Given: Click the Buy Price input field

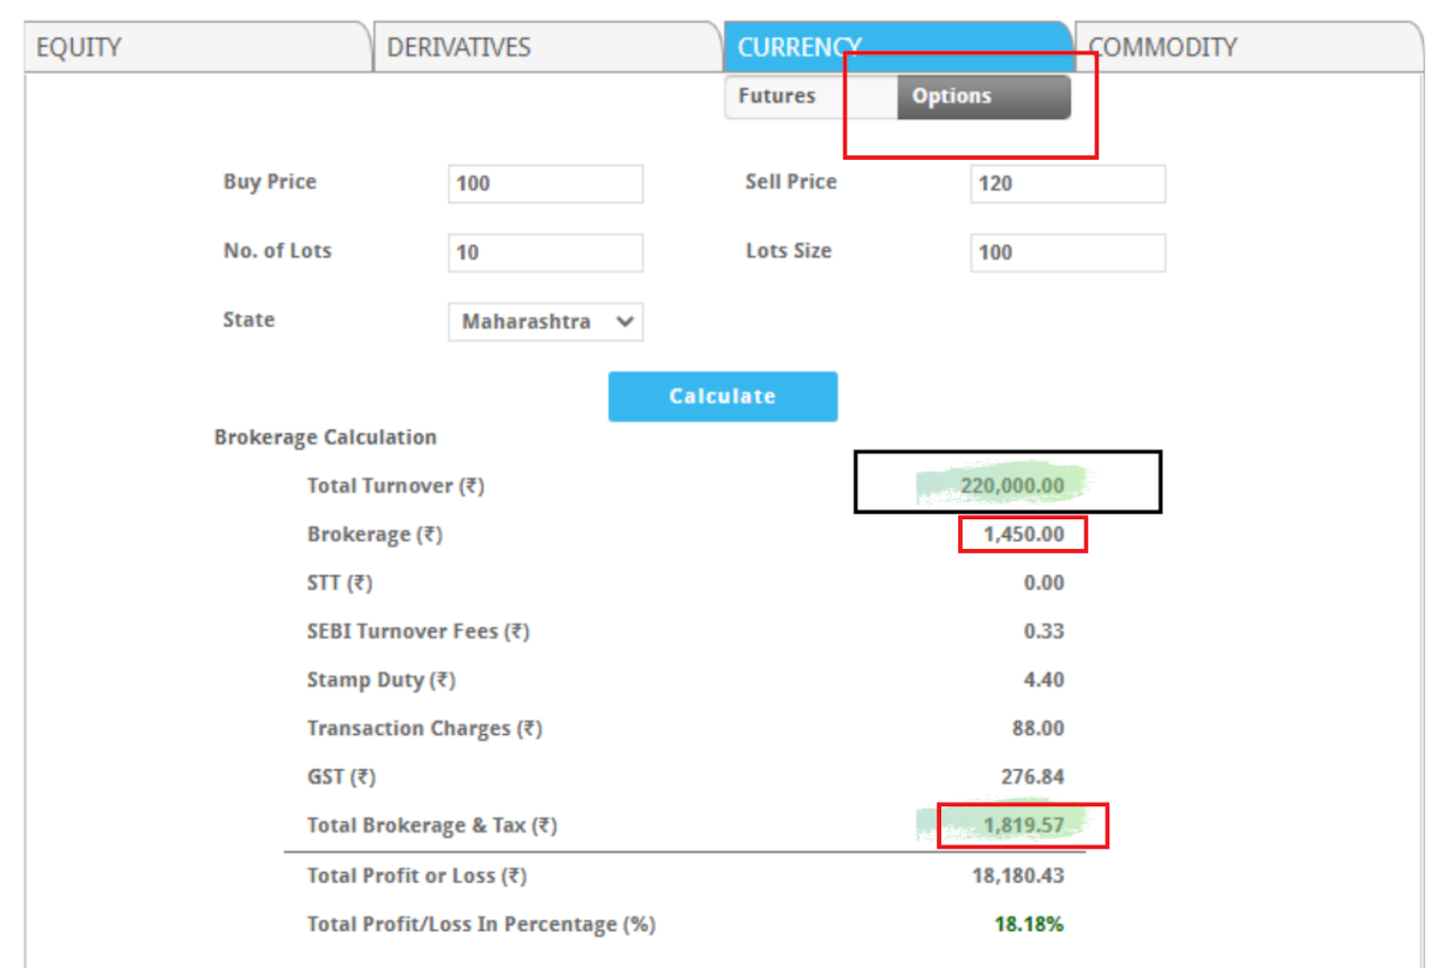Looking at the screenshot, I should [x=545, y=184].
